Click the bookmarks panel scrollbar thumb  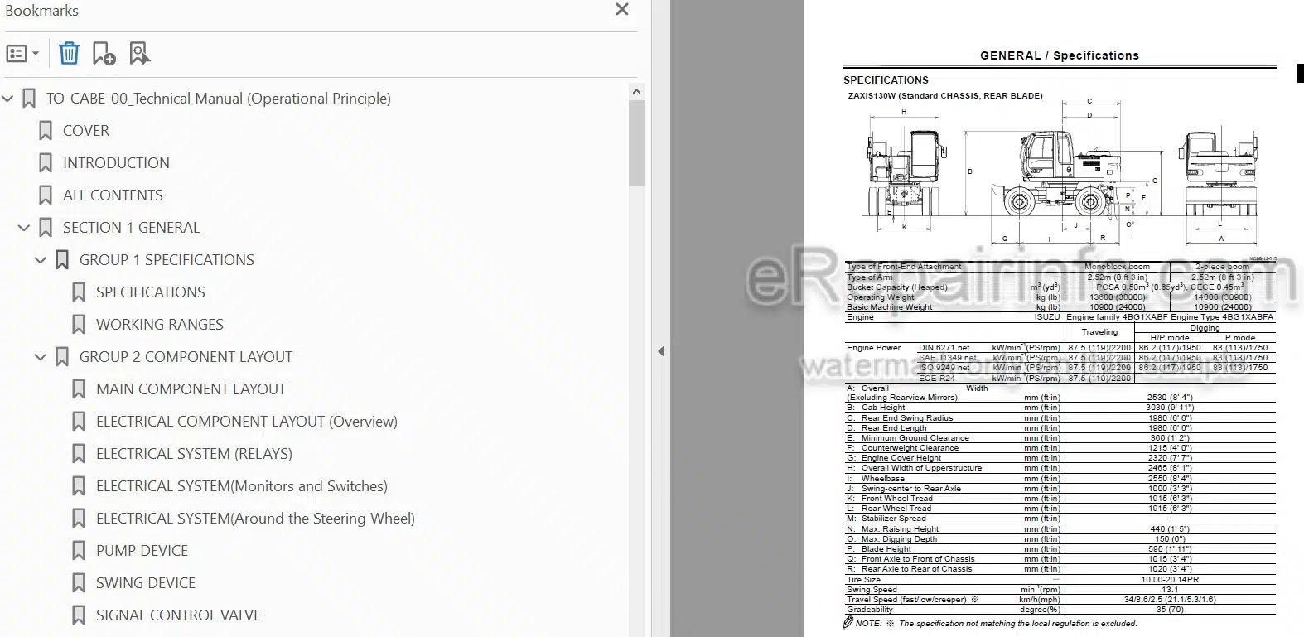(636, 143)
